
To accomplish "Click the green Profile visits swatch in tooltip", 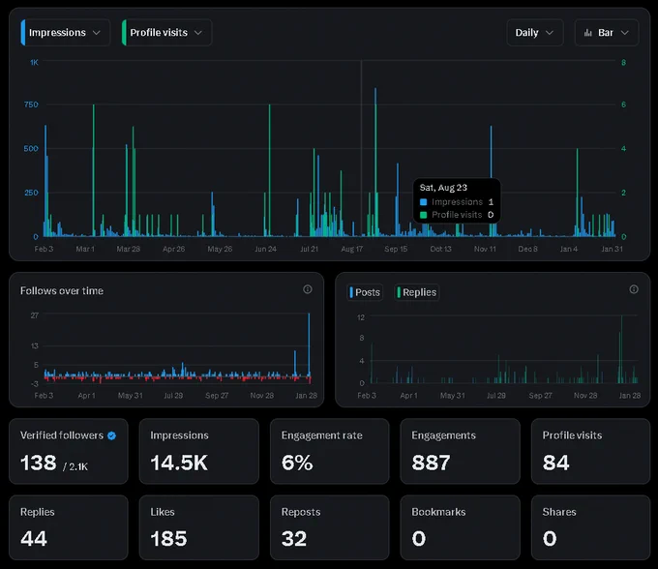I will coord(424,215).
